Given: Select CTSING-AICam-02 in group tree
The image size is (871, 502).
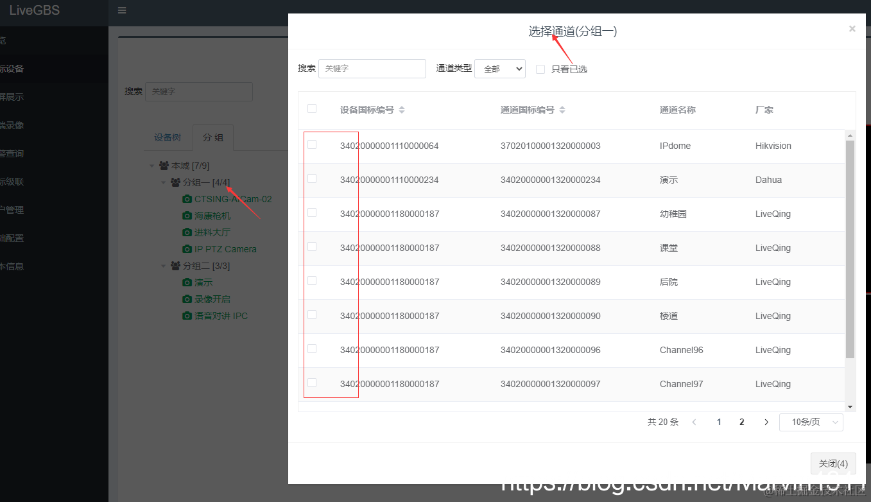Looking at the screenshot, I should 233,199.
